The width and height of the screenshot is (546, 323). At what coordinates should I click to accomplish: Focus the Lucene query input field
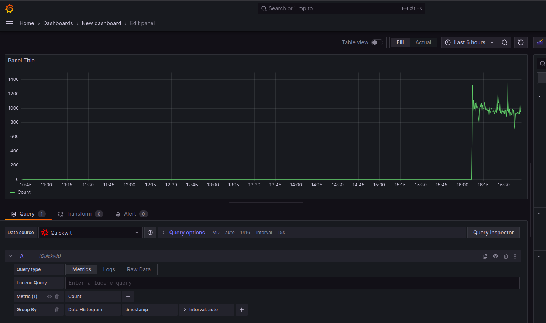(292, 283)
